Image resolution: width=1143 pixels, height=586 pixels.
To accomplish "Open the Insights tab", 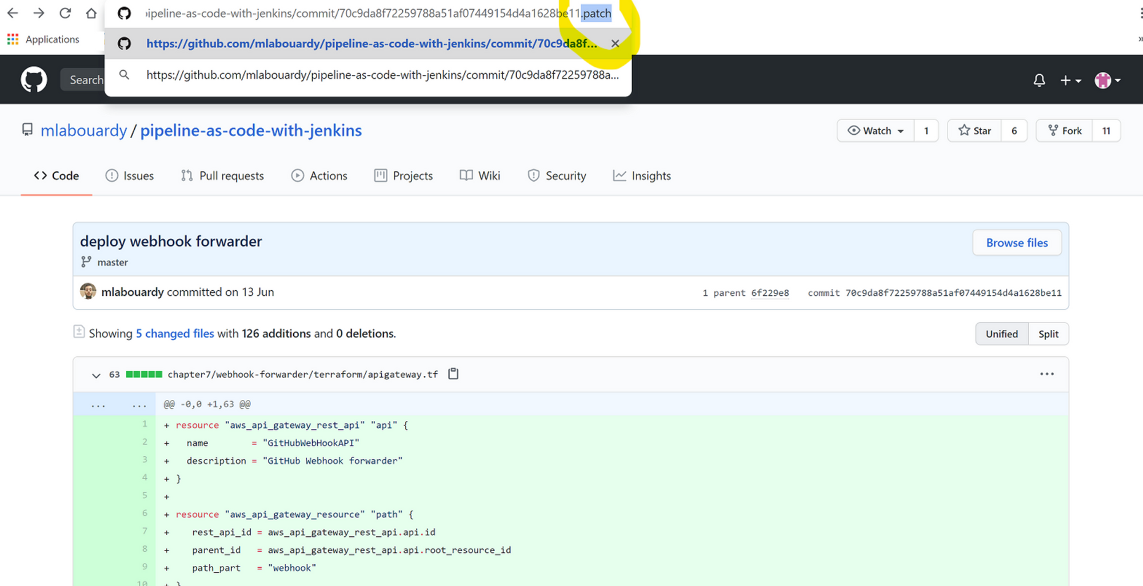I will click(x=642, y=176).
